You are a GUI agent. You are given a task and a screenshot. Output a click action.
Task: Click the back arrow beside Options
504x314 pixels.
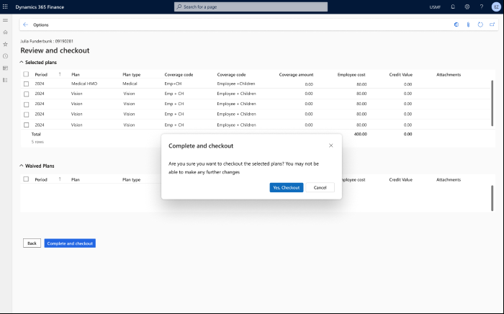click(x=26, y=24)
